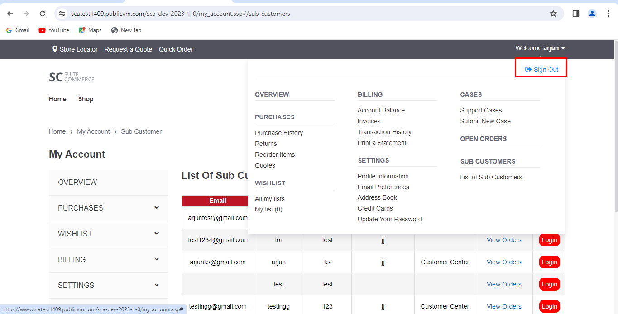Open the Shop navigation menu item
This screenshot has height=314, width=618.
tap(86, 99)
